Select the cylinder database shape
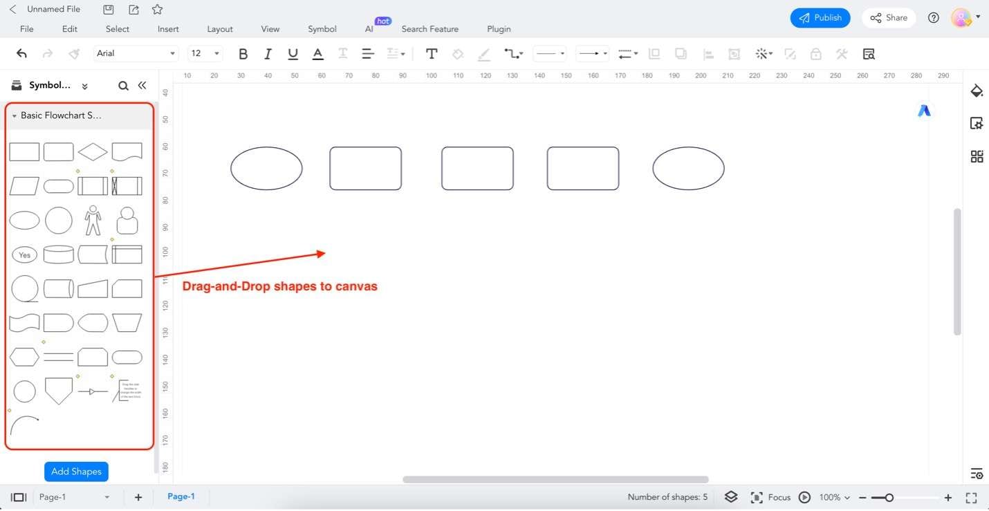This screenshot has width=989, height=511. (59, 254)
